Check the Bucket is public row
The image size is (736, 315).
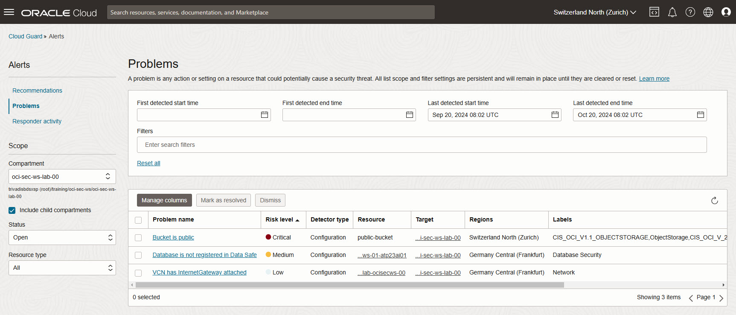[138, 238]
